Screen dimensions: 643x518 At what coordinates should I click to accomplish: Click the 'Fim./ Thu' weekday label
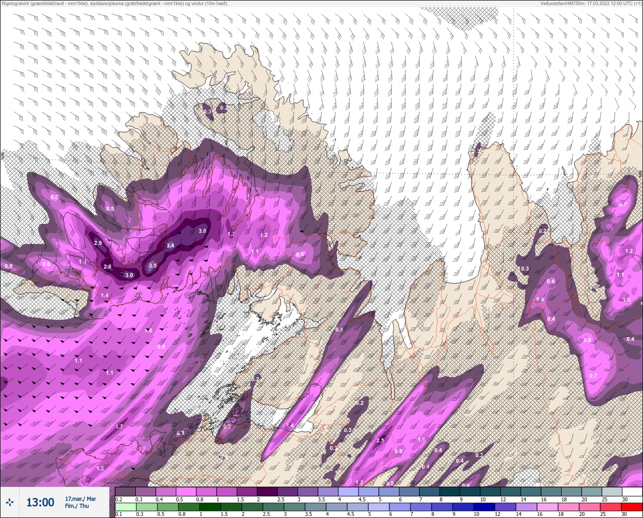click(76, 506)
